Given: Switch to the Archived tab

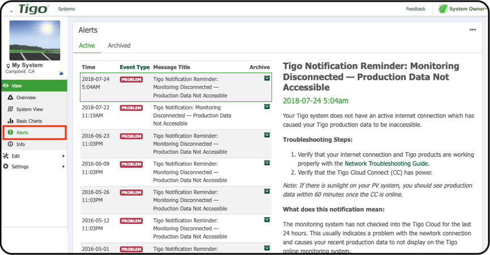Looking at the screenshot, I should tap(119, 45).
